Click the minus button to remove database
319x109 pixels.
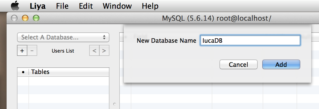(32, 50)
